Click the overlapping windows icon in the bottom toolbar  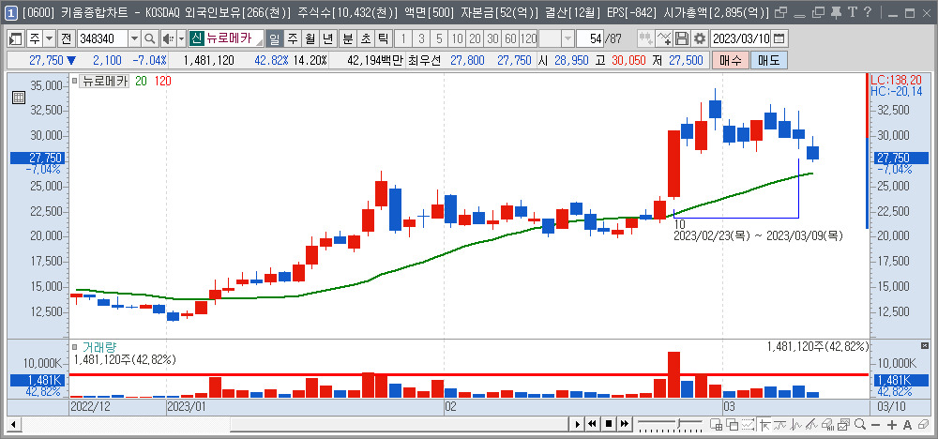pyautogui.click(x=732, y=424)
